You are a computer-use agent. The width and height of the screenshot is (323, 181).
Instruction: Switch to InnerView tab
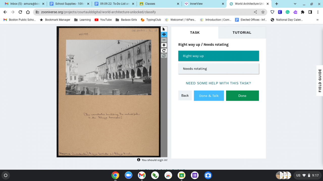(x=204, y=4)
